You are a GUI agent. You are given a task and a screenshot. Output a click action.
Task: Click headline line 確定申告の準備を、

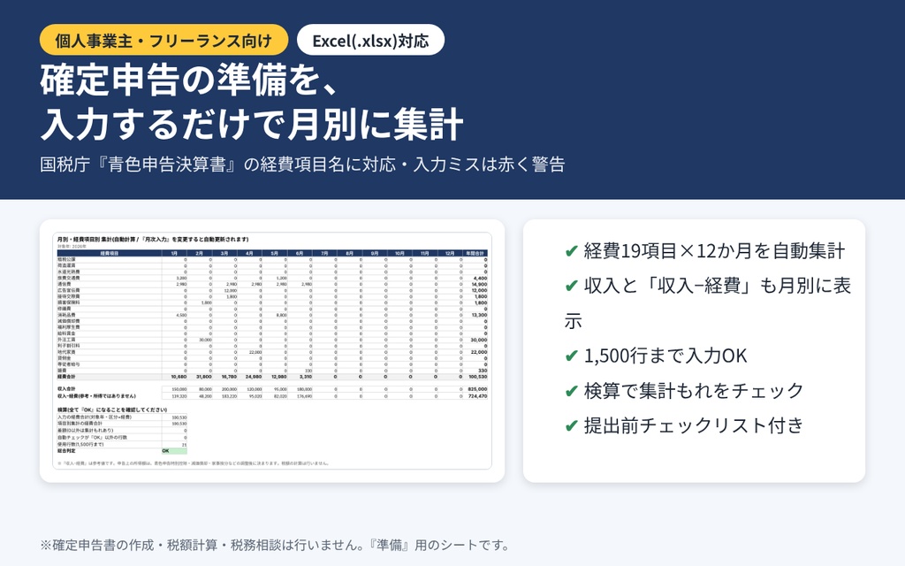tap(188, 80)
